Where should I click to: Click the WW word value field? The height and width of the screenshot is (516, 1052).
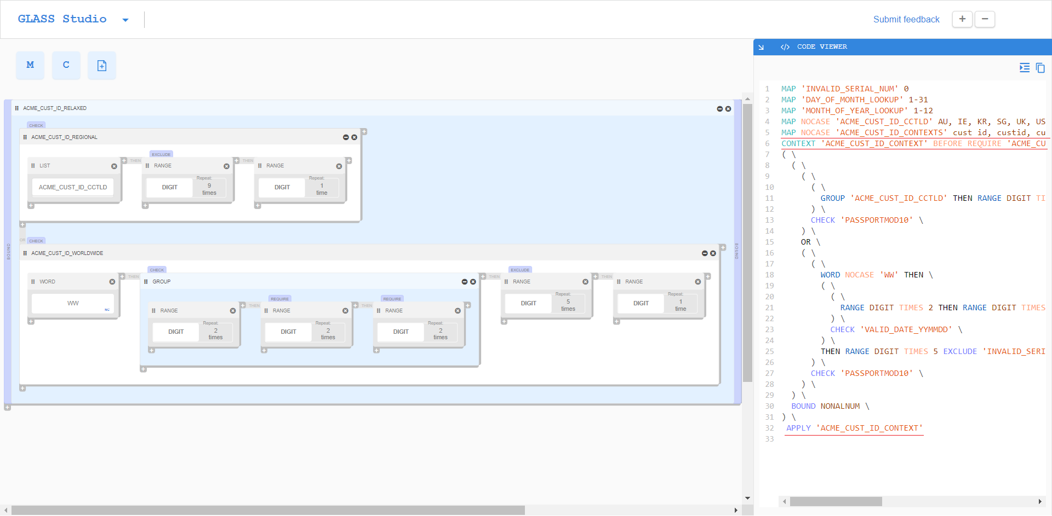click(x=73, y=303)
